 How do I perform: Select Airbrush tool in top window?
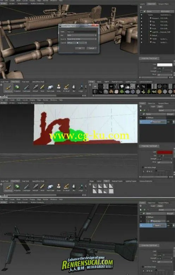[x=35, y=88]
